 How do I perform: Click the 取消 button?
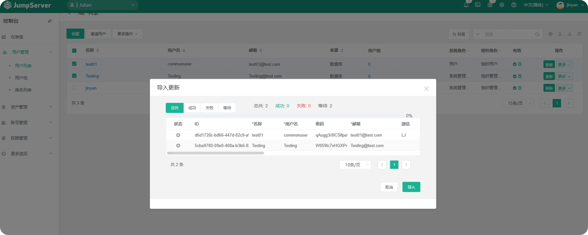pyautogui.click(x=389, y=187)
